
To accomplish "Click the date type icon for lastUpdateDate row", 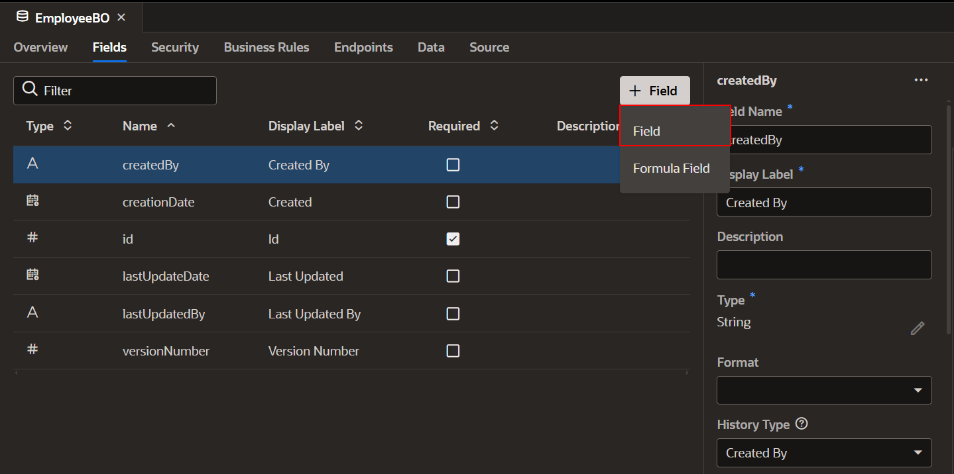I will pyautogui.click(x=32, y=275).
